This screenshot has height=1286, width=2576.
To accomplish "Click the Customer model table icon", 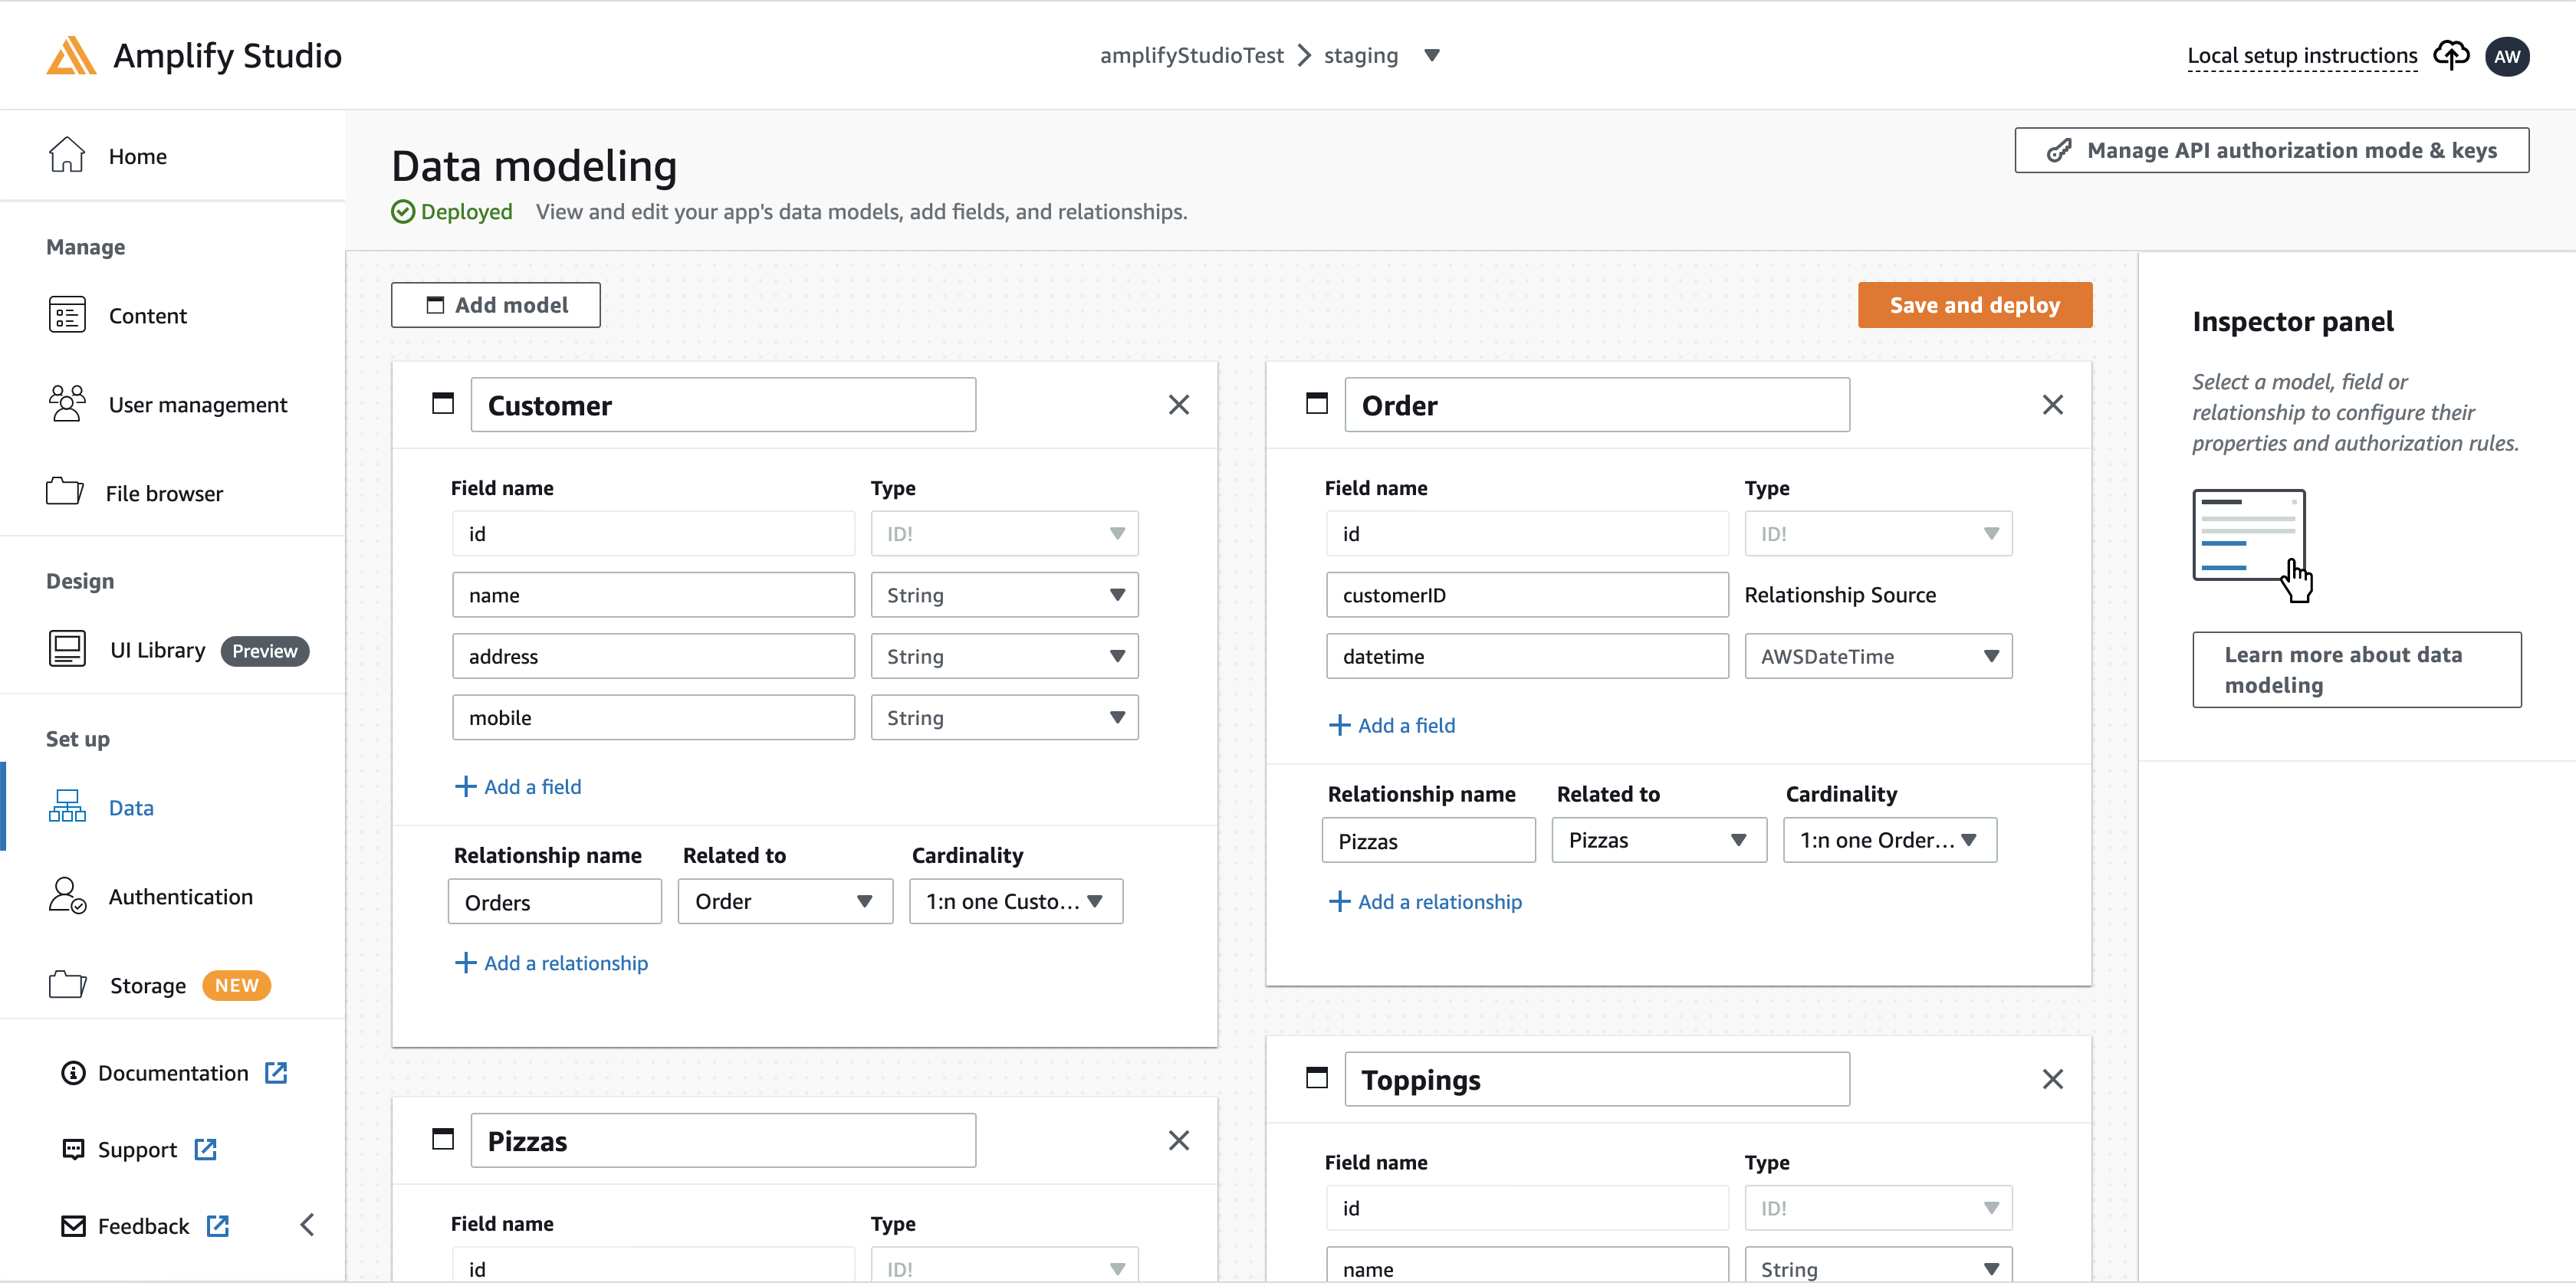I will tap(442, 404).
